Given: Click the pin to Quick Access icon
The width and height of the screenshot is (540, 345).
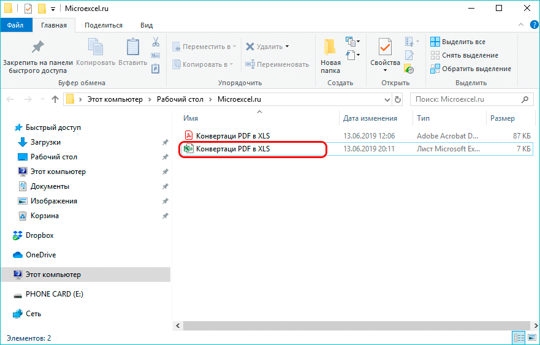Looking at the screenshot, I should [x=37, y=48].
